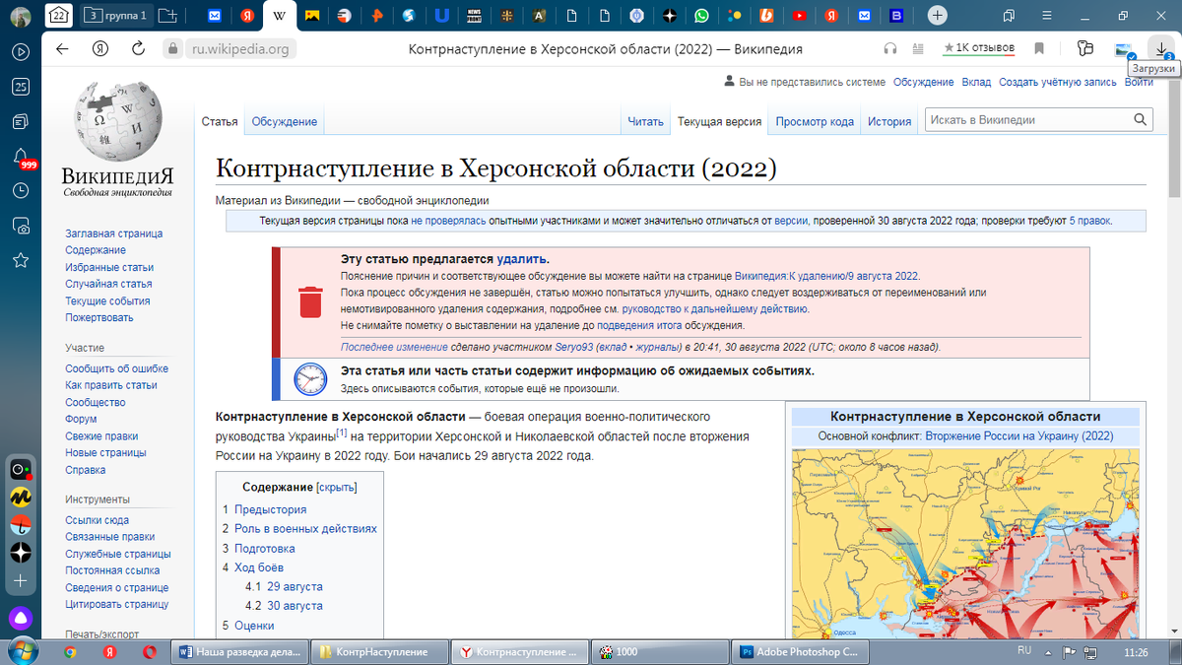1182x665 pixels.
Task: Open 'Заглавная страница' in left menu
Action: [114, 233]
